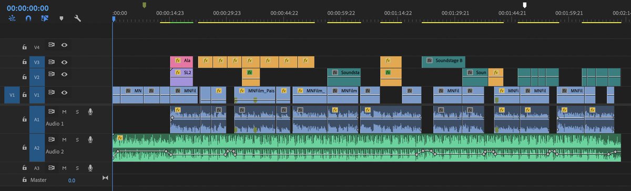Click the first volume keyframe on Audio 2
Image resolution: width=631 pixels, height=191 pixels.
click(x=117, y=151)
